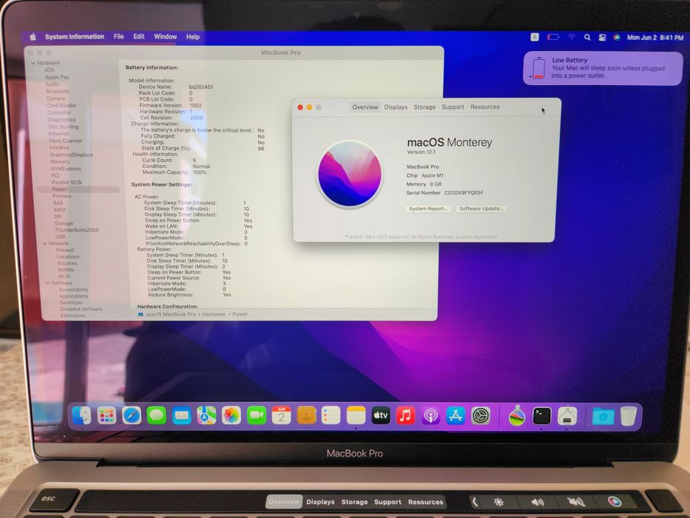Open Wi-Fi status in menu bar
This screenshot has width=690, height=518.
(x=571, y=38)
